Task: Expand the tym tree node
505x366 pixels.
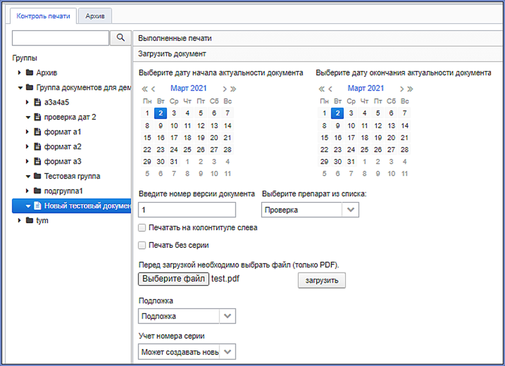Action: point(20,221)
